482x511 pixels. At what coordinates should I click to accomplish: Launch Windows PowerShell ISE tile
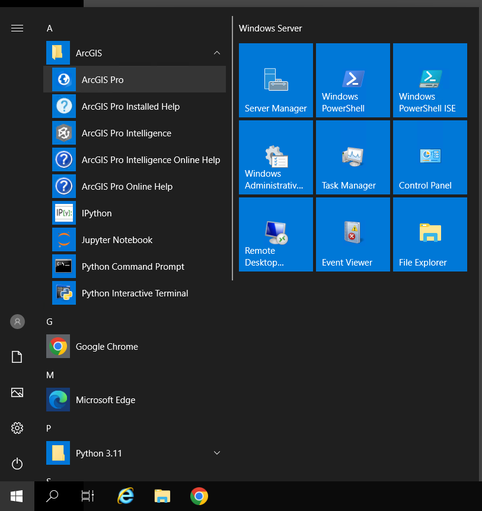click(429, 80)
